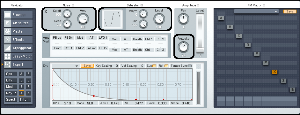Open the Effects page

pos(18,40)
